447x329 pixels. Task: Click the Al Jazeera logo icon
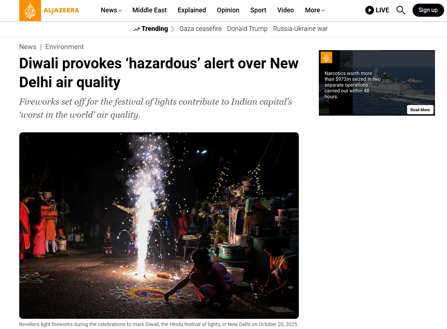click(x=30, y=10)
